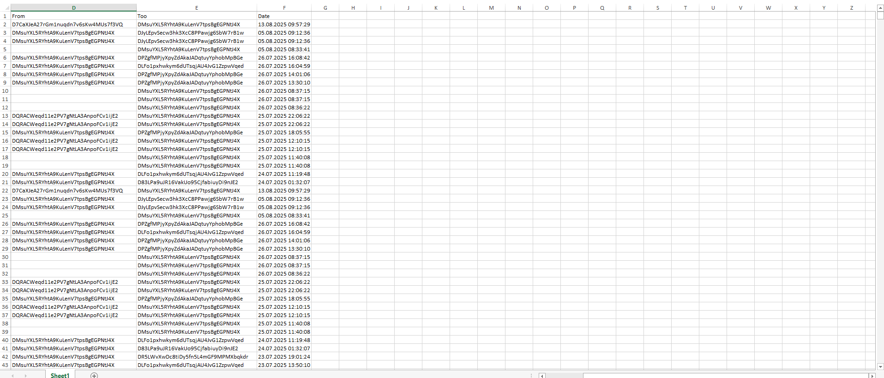
Task: Select row 22 header
Action: 5,191
